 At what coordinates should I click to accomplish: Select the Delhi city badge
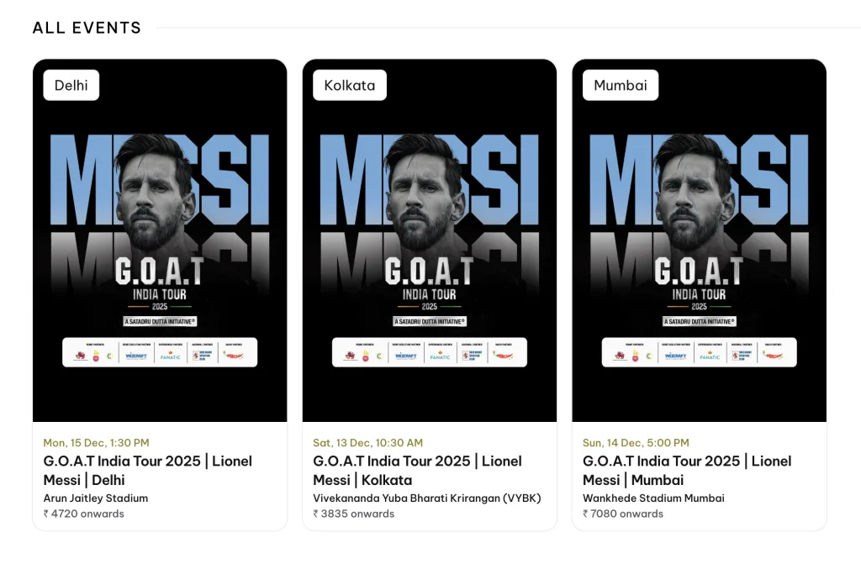[x=71, y=84]
